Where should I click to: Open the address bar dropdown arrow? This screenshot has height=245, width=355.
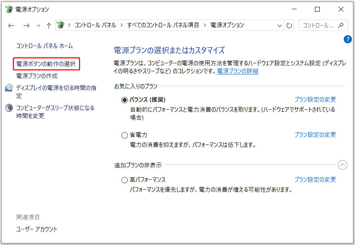279,25
